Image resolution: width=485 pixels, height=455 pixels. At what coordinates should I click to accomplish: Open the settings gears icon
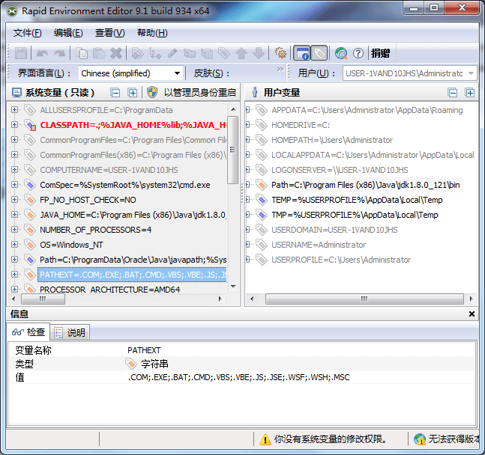pyautogui.click(x=280, y=53)
